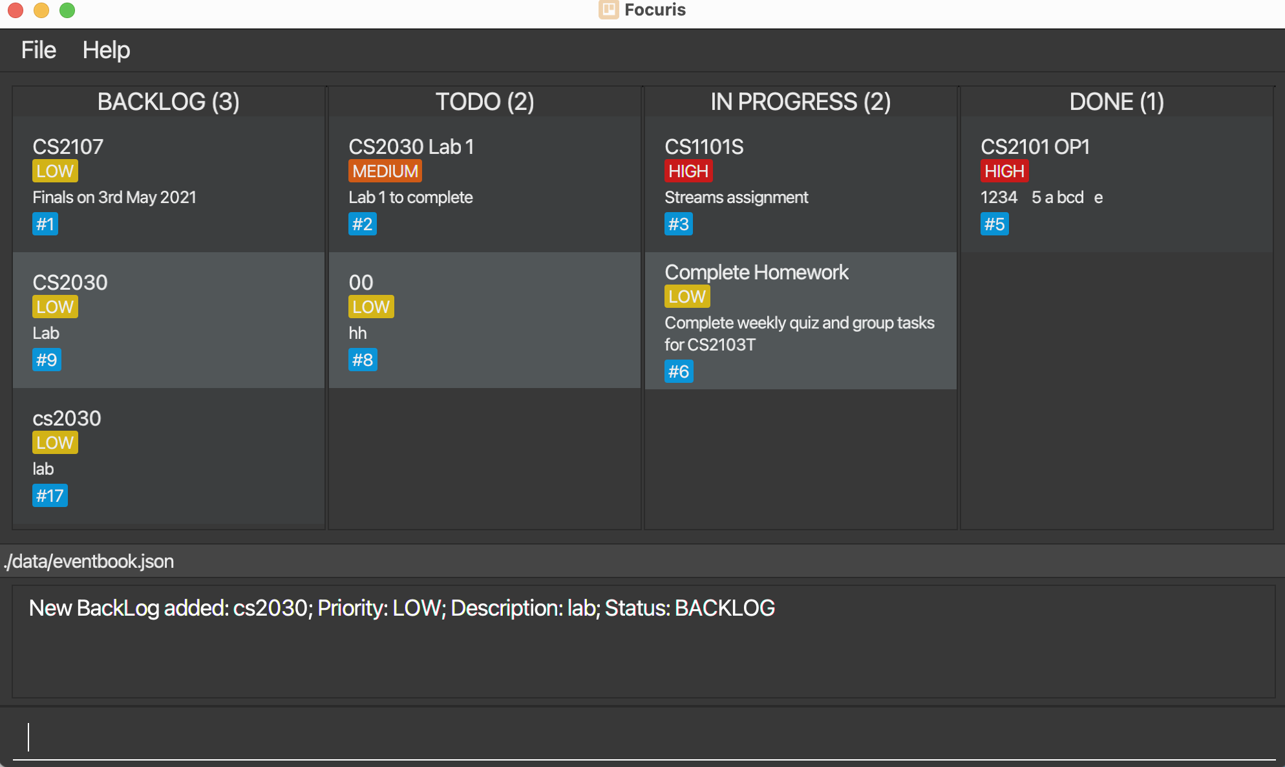Click the #6 ID badge on Complete Homework
1285x767 pixels.
pyautogui.click(x=679, y=371)
